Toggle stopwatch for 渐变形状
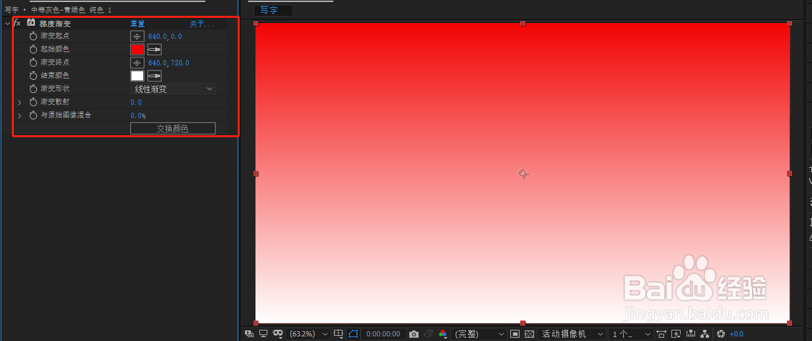812x341 pixels. [x=33, y=89]
